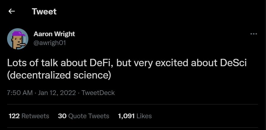The image size is (266, 130).
Task: Open the Aaron Wright display name link
Action: (54, 34)
